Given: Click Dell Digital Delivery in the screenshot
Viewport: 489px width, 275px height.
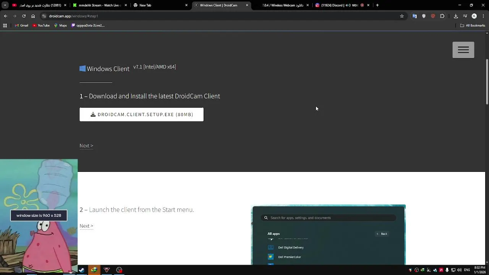Looking at the screenshot, I should [x=291, y=247].
